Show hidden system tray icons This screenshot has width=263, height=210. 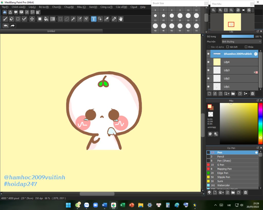coord(215,205)
